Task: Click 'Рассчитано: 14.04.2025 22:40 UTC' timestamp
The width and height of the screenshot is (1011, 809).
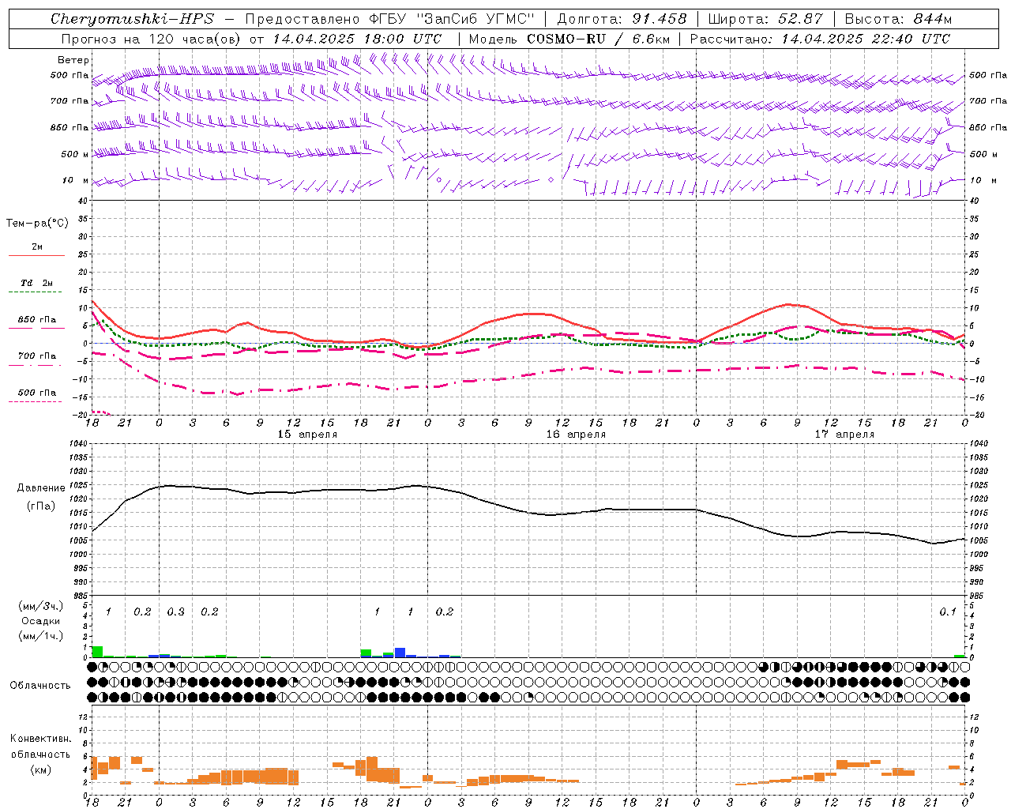Action: point(820,39)
